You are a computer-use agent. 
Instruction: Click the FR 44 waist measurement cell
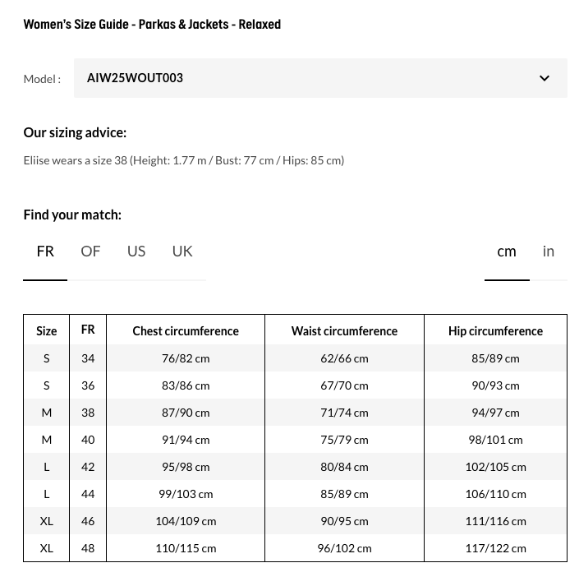click(344, 494)
